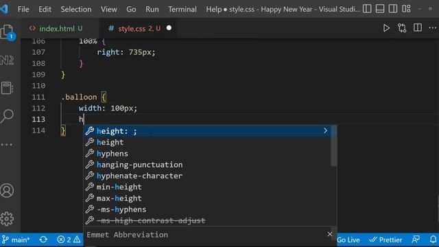This screenshot has height=247, width=439.
Task: Choose the '-ms-high-contrast-adjust' suggestion
Action: 207,221
